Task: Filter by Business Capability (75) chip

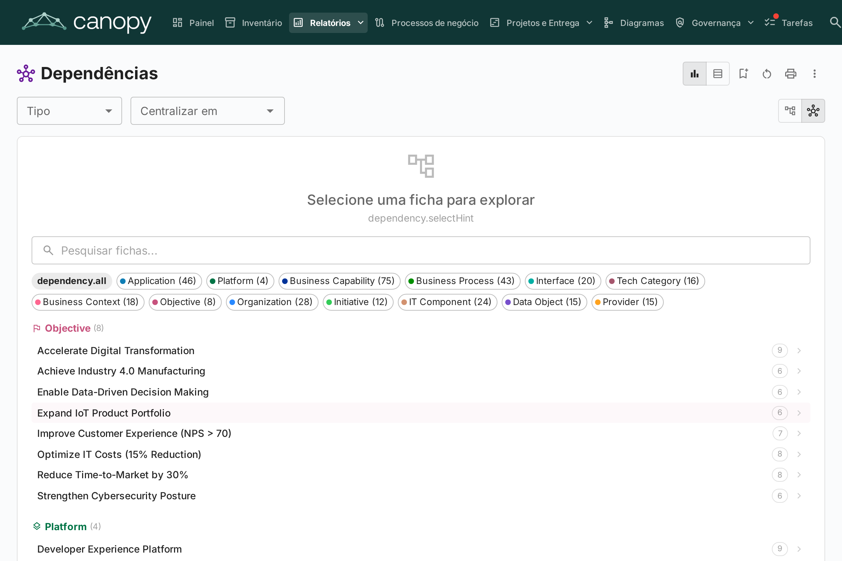Action: pyautogui.click(x=339, y=281)
